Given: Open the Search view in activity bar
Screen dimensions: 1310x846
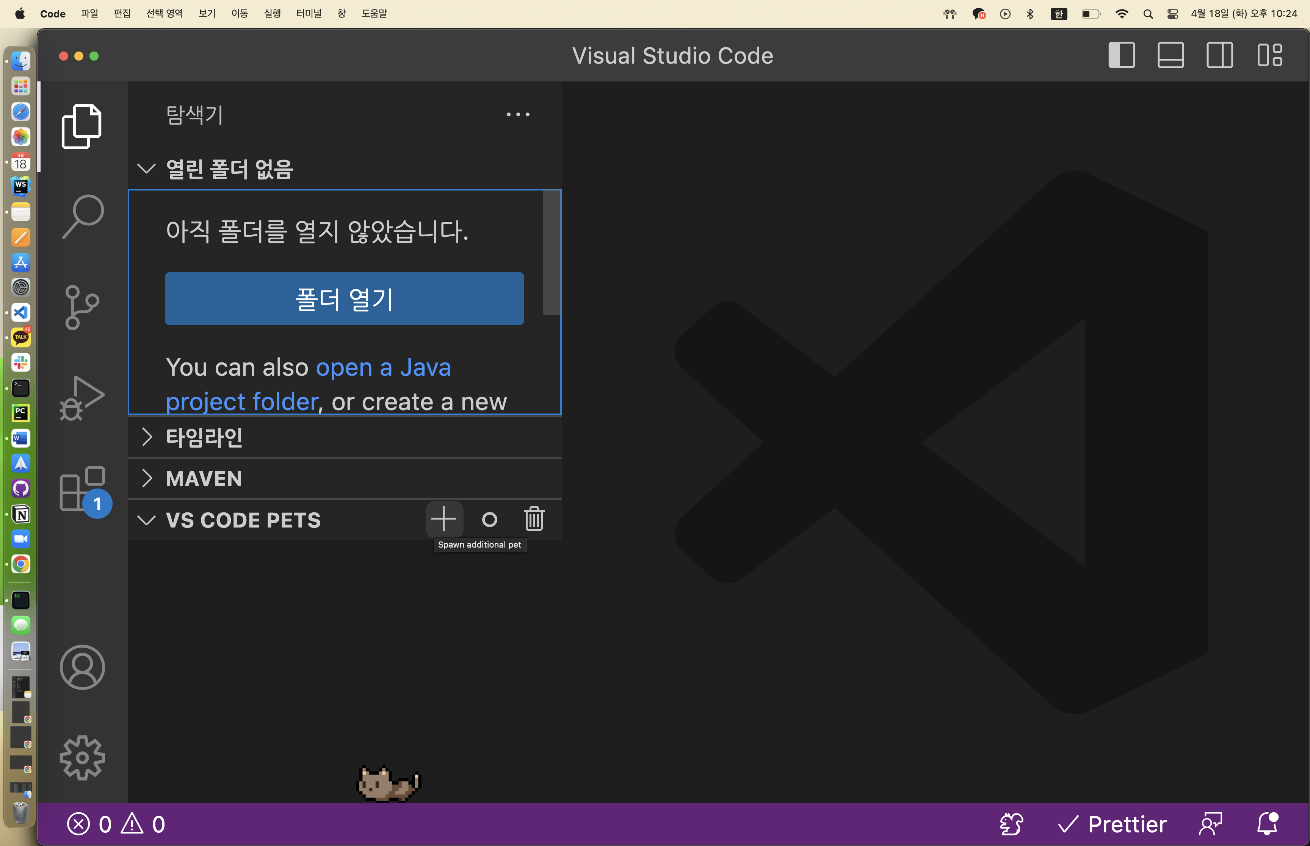Looking at the screenshot, I should (x=83, y=216).
